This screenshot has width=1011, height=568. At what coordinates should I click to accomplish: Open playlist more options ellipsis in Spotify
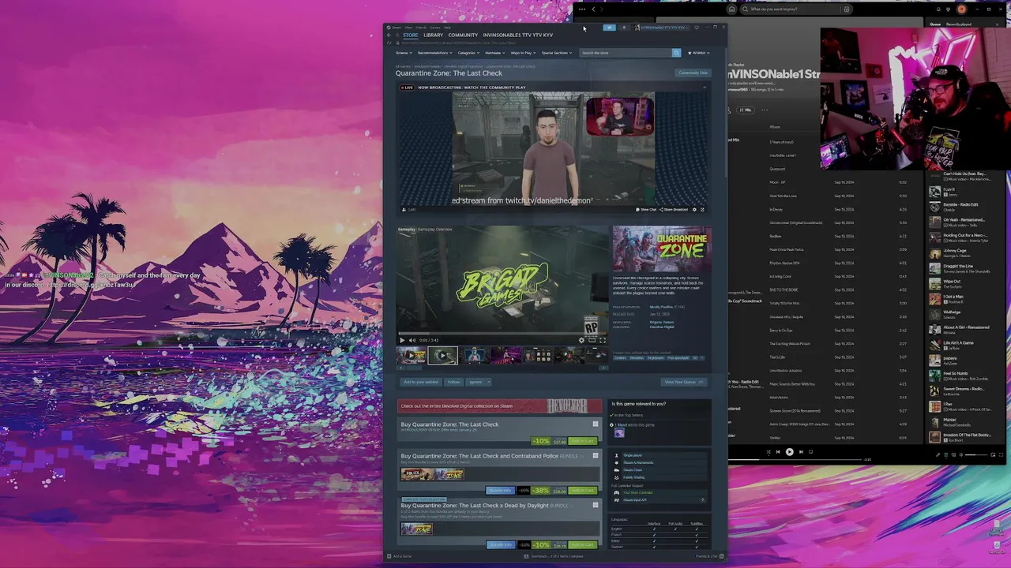point(765,110)
